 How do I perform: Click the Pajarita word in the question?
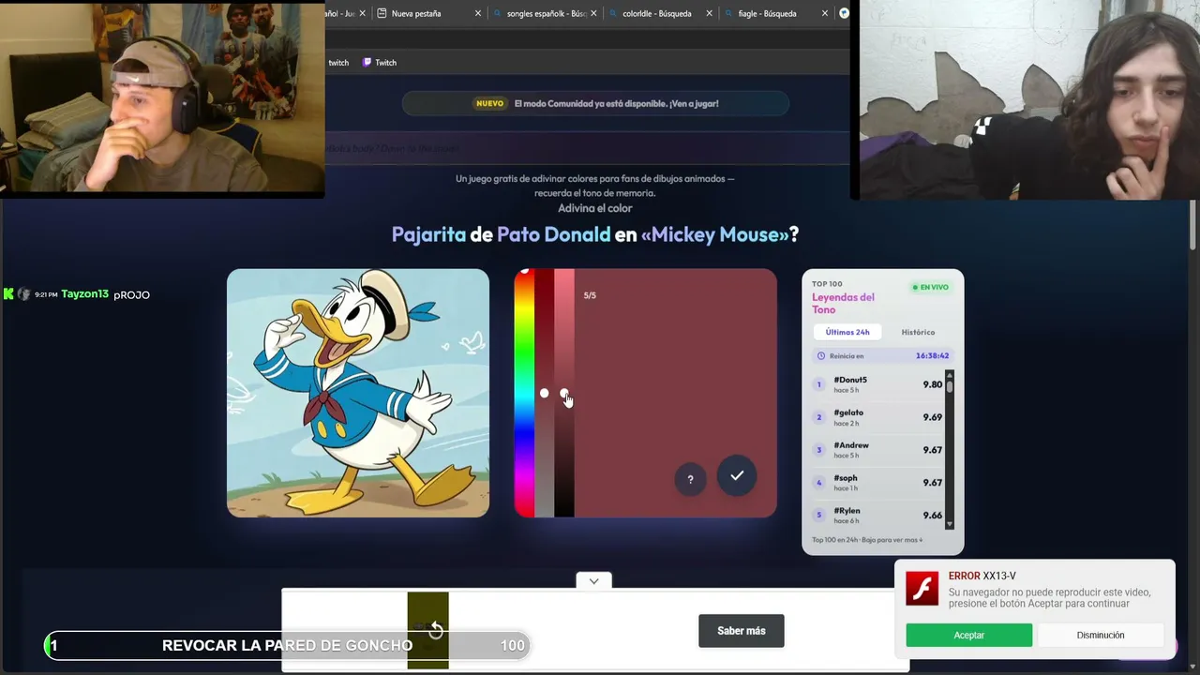[x=428, y=234]
